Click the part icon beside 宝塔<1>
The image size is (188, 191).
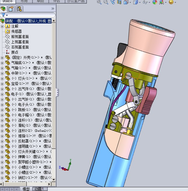8,84
